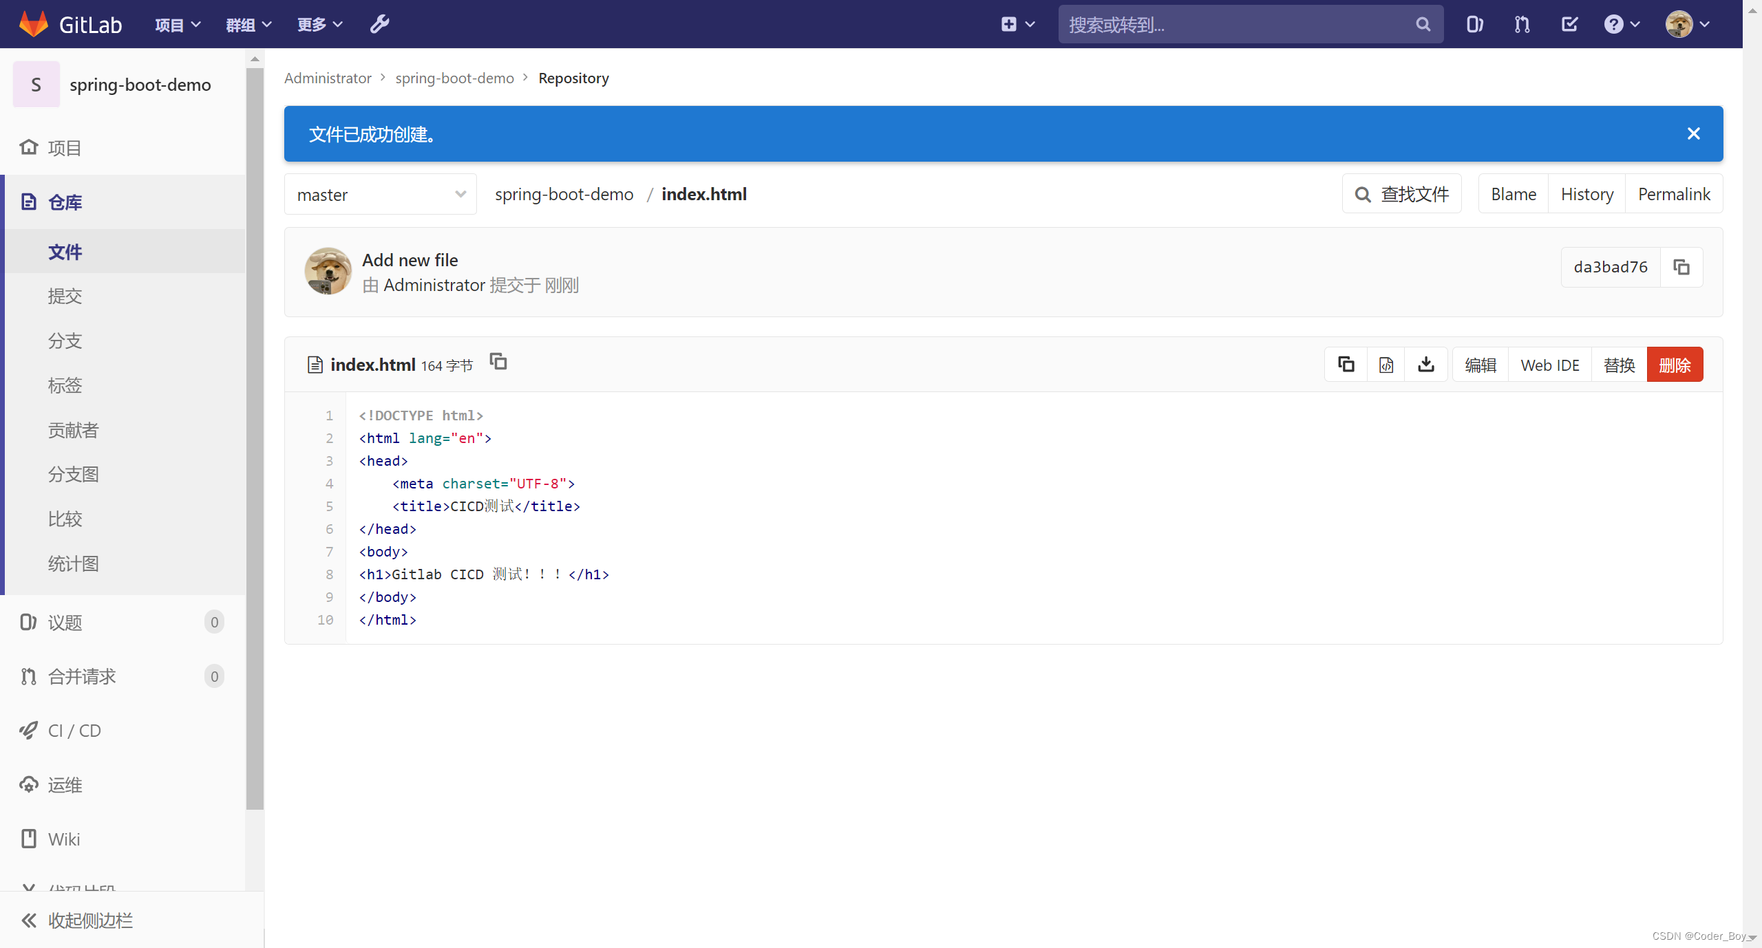Open 议题 in the sidebar
The width and height of the screenshot is (1762, 948).
pyautogui.click(x=124, y=622)
